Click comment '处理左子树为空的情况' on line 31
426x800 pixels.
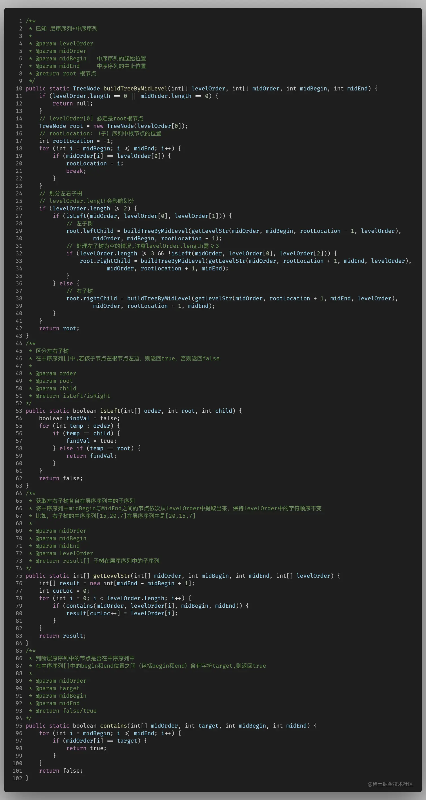[142, 246]
